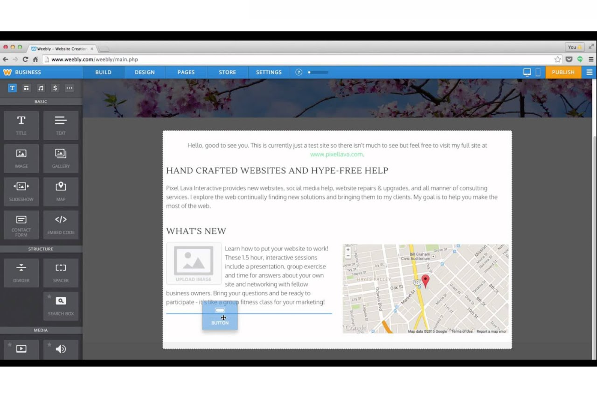597x398 pixels.
Task: Switch to desktop preview mode
Action: click(527, 72)
